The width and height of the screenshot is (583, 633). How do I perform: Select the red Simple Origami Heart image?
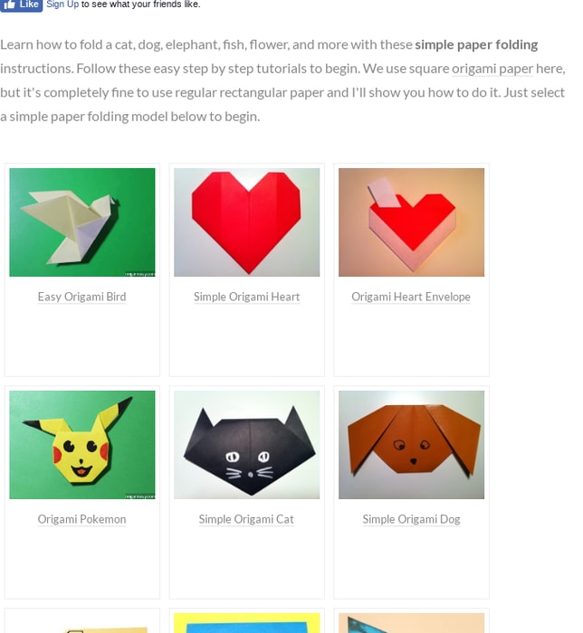coord(246,222)
